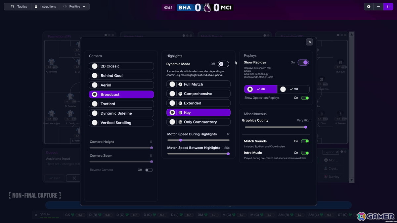Viewport: 397px width, 223px height.
Task: Open the Instructions menu
Action: coord(45,7)
